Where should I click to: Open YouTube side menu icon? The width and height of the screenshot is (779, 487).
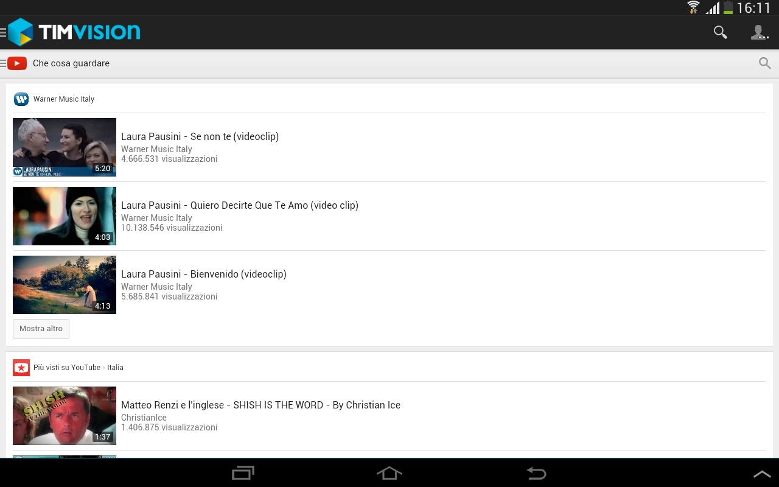[x=13, y=63]
